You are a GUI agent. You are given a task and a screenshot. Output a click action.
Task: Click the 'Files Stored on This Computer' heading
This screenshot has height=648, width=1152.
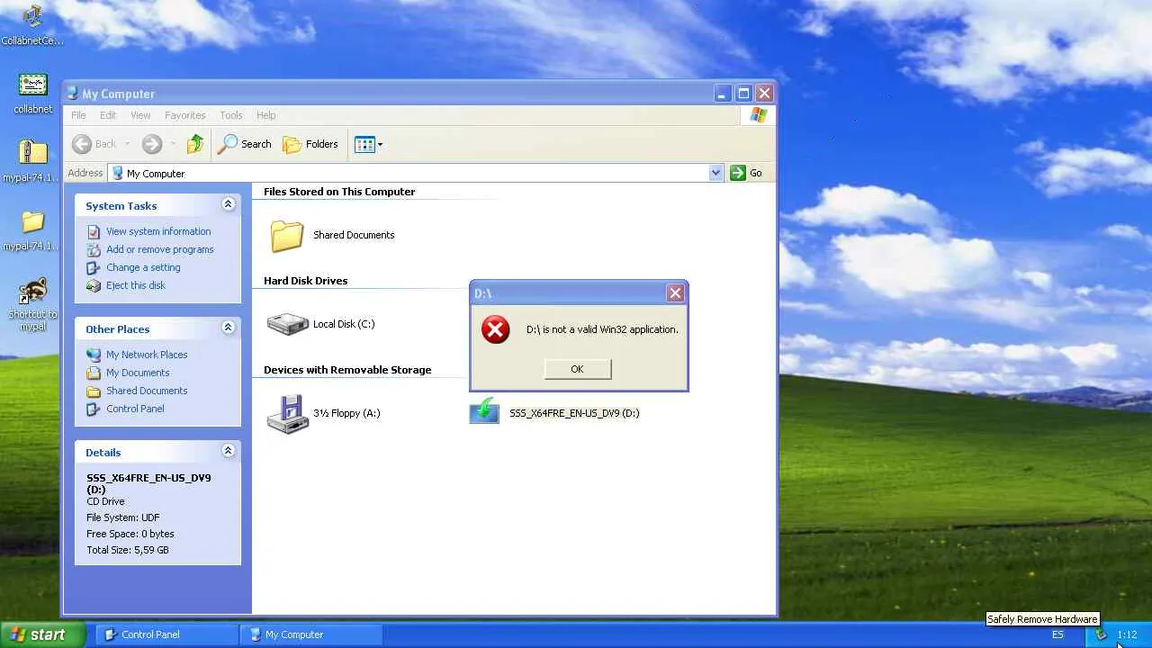pos(339,192)
